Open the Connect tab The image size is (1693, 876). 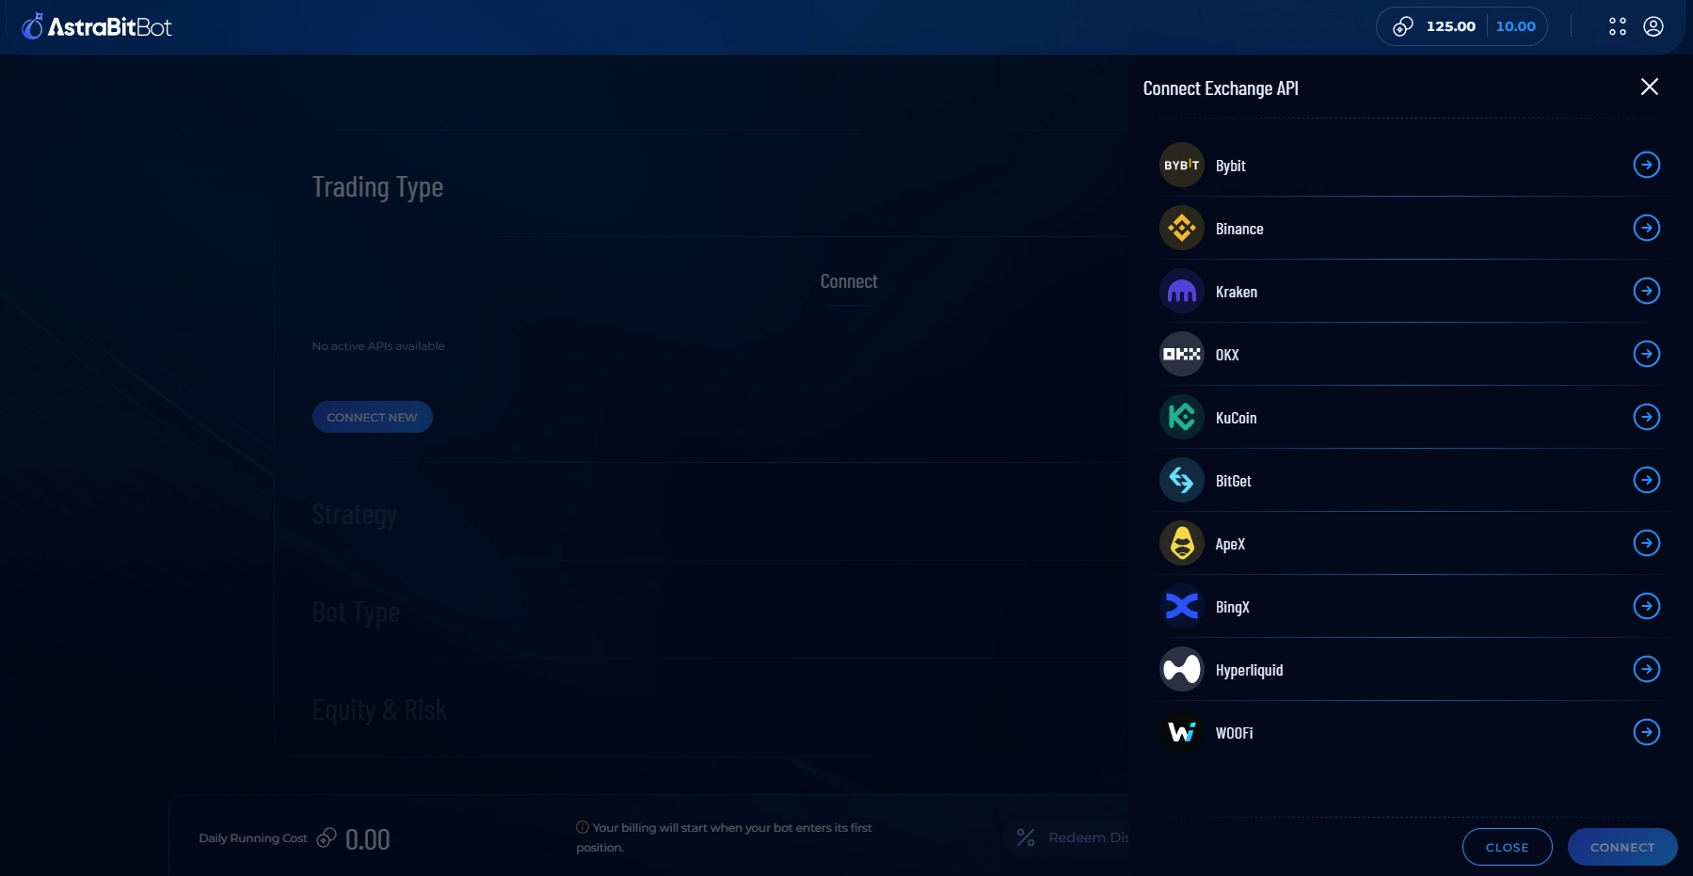pos(849,281)
